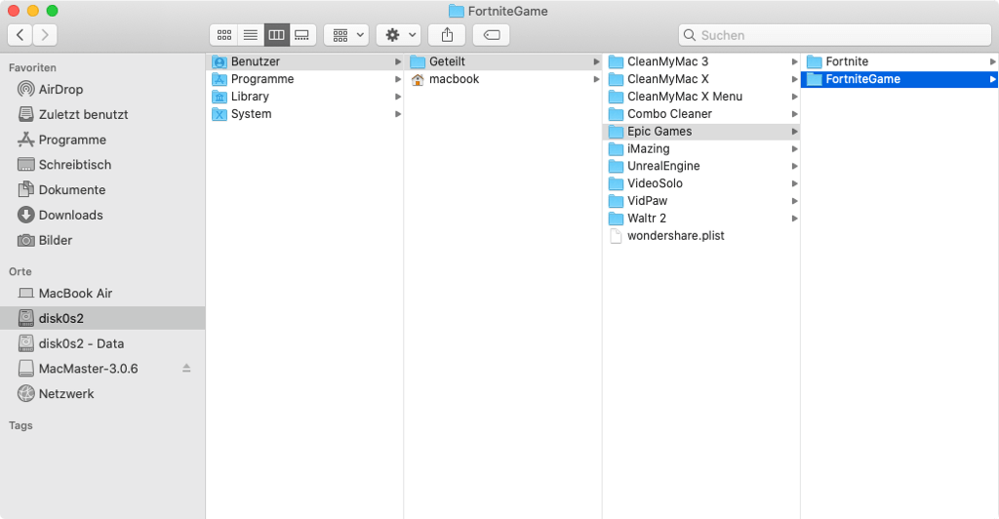The image size is (999, 519).
Task: Select the Benutzer folder
Action: (305, 61)
